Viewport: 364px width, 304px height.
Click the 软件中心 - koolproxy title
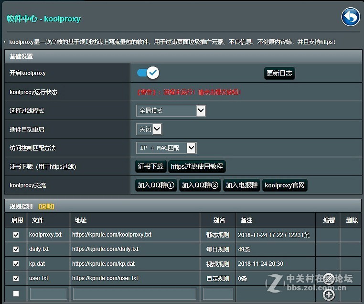click(43, 19)
